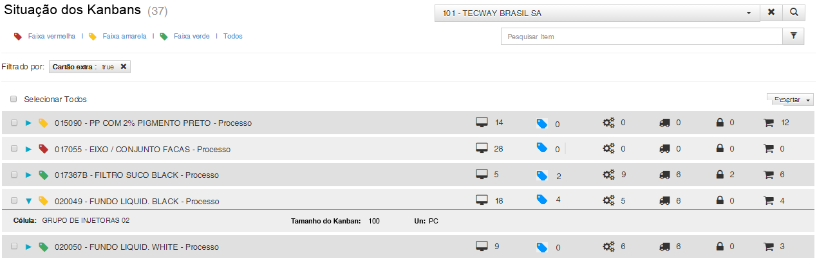
Task: Click the monitor icon on row 015090
Action: (x=482, y=123)
